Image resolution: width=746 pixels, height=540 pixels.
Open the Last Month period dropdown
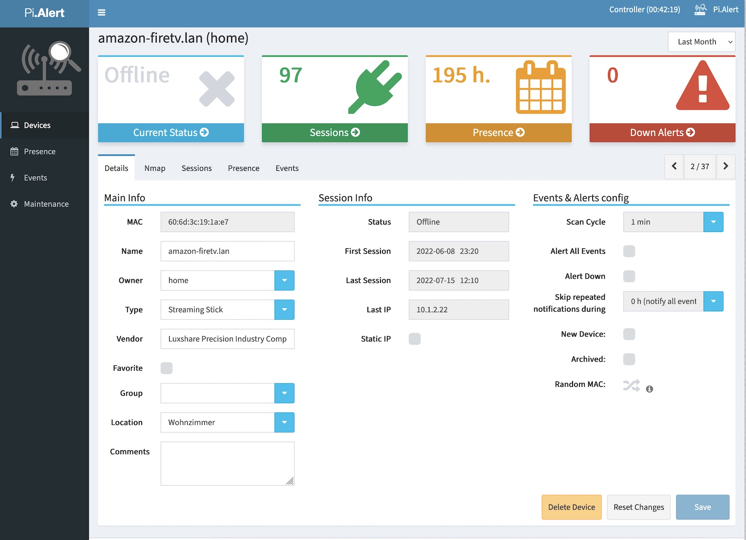701,42
